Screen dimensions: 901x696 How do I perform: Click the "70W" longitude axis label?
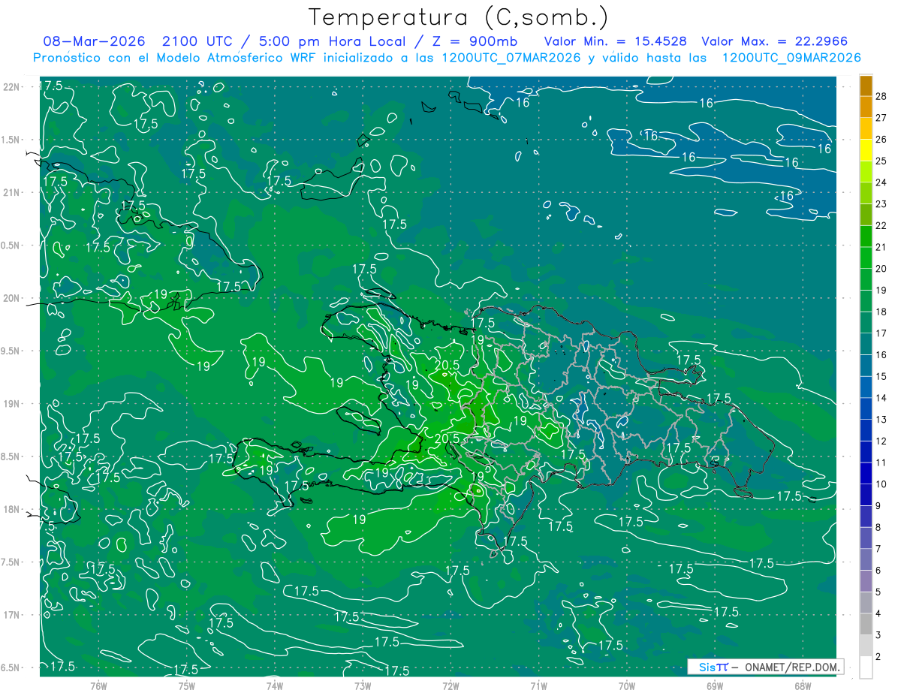coord(627,685)
